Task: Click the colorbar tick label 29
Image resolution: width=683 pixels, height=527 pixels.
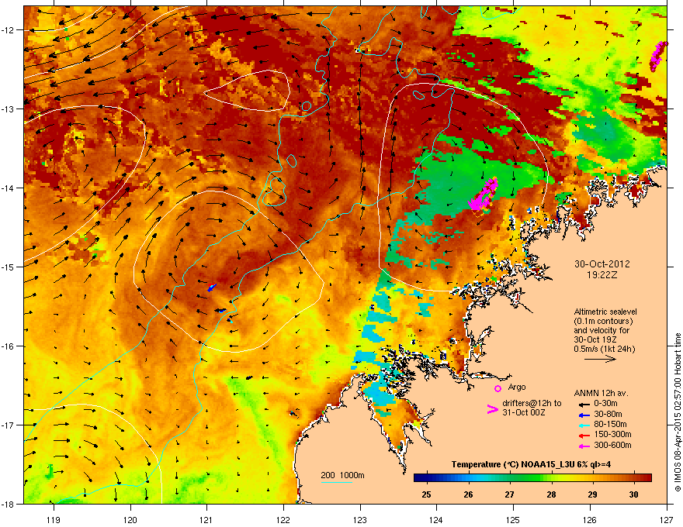Action: click(592, 494)
